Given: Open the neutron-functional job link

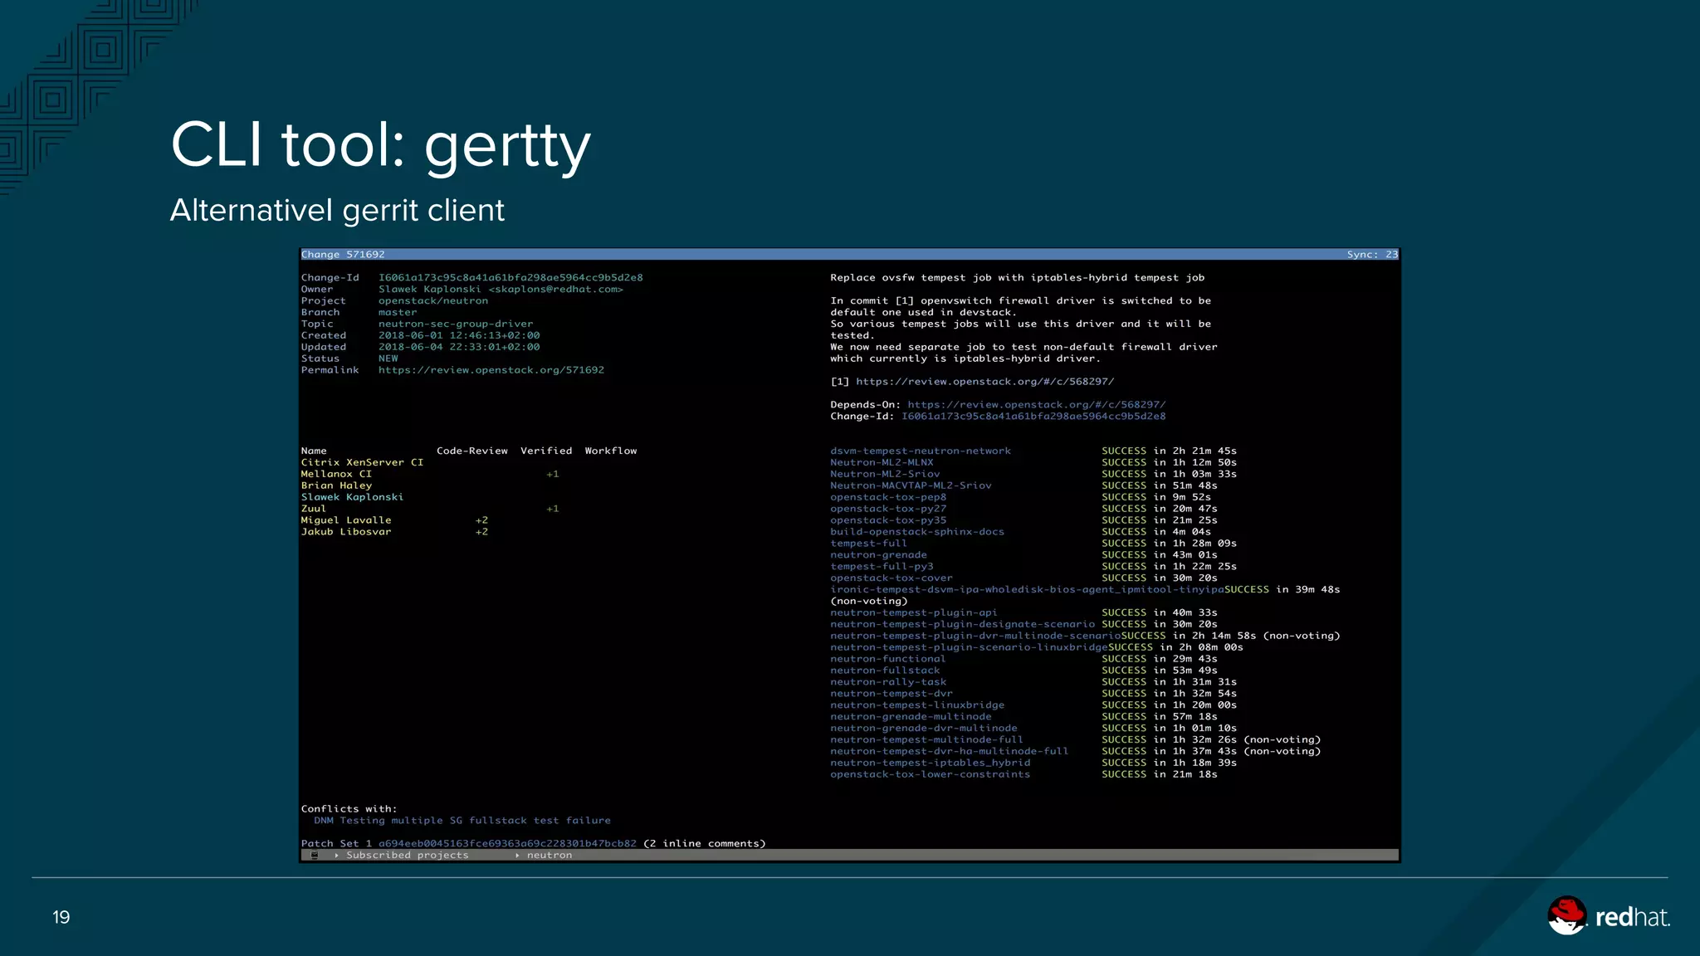Looking at the screenshot, I should pyautogui.click(x=888, y=660).
